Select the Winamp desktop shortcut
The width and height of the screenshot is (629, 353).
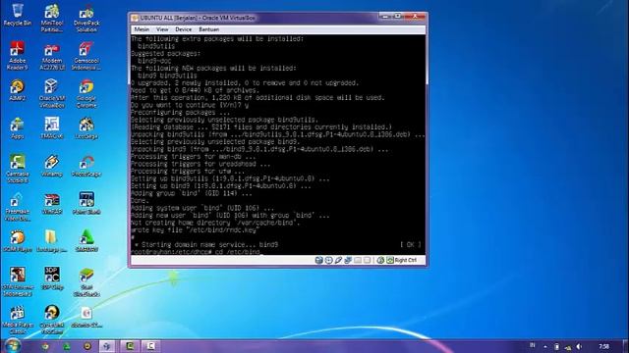coord(52,166)
